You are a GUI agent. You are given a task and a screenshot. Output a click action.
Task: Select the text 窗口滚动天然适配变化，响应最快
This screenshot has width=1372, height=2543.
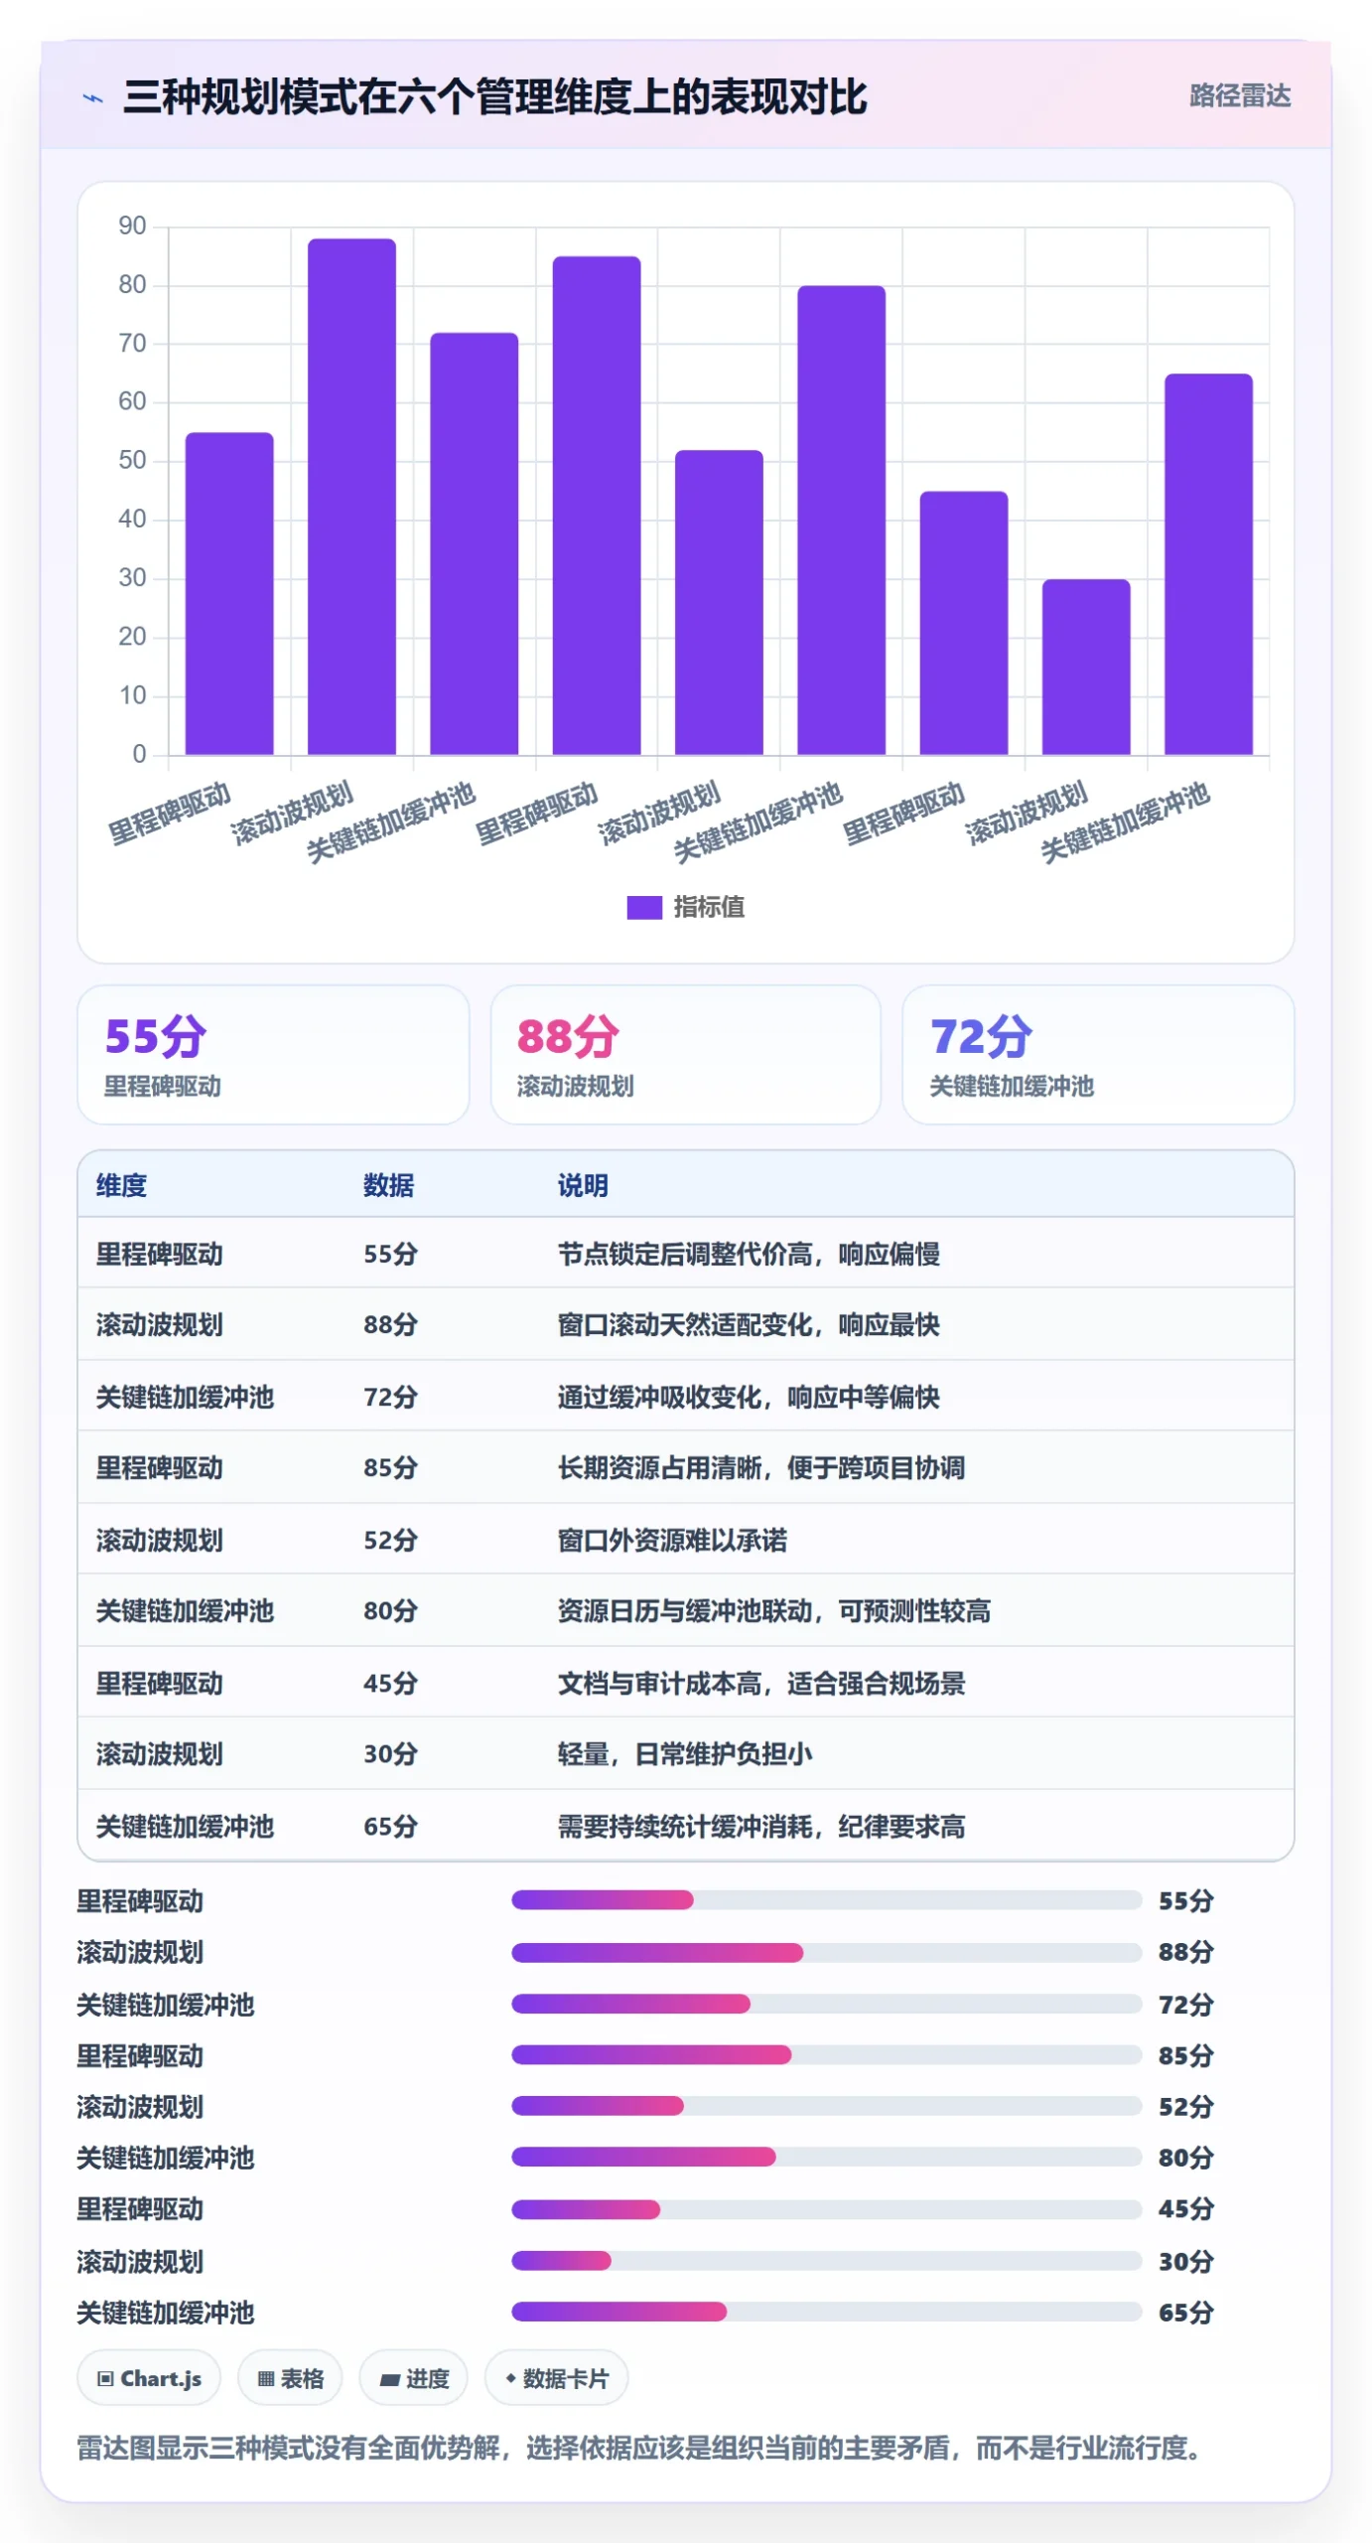point(749,1324)
